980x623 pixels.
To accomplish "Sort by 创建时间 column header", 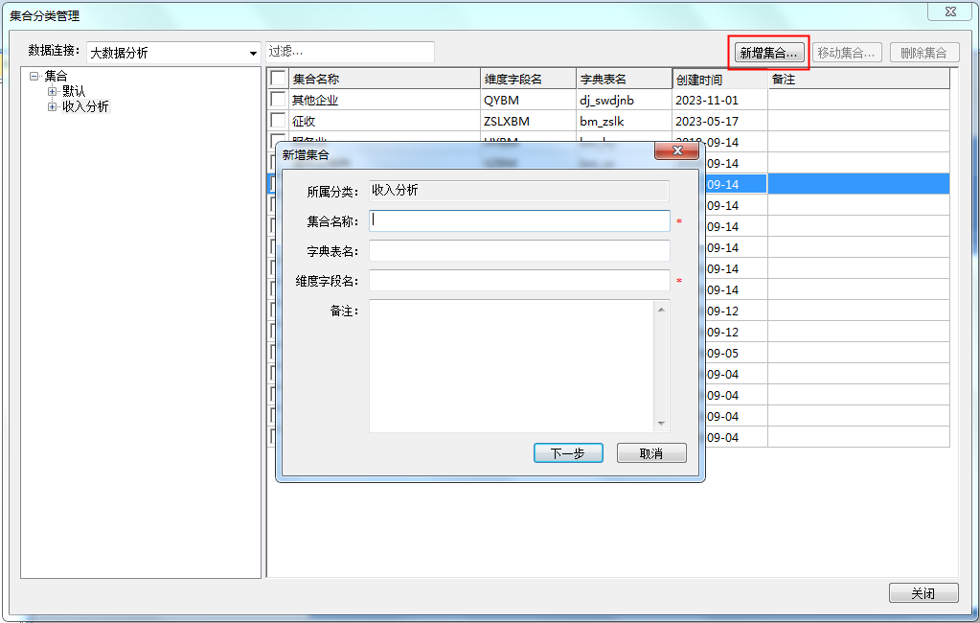I will tap(718, 80).
